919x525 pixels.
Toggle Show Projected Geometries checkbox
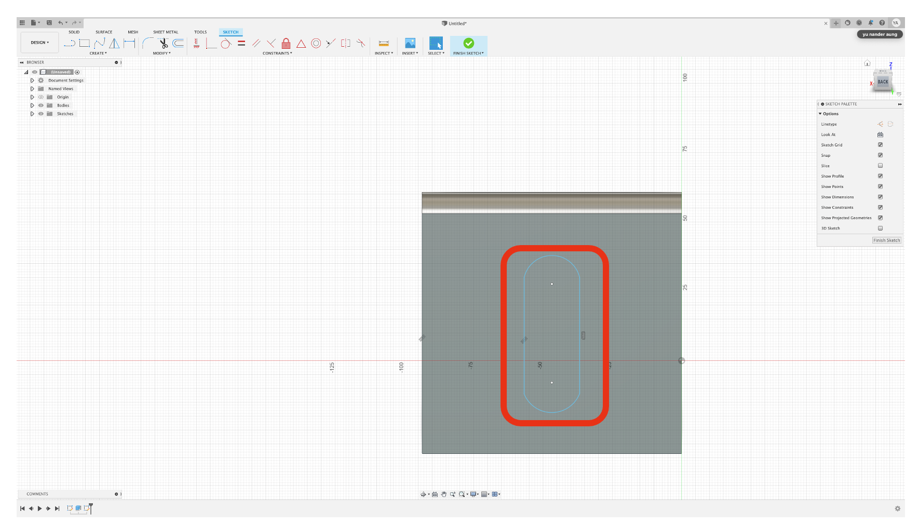[x=880, y=218]
